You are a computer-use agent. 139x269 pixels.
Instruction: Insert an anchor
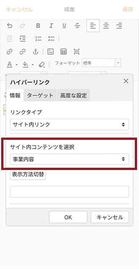click(x=36, y=52)
